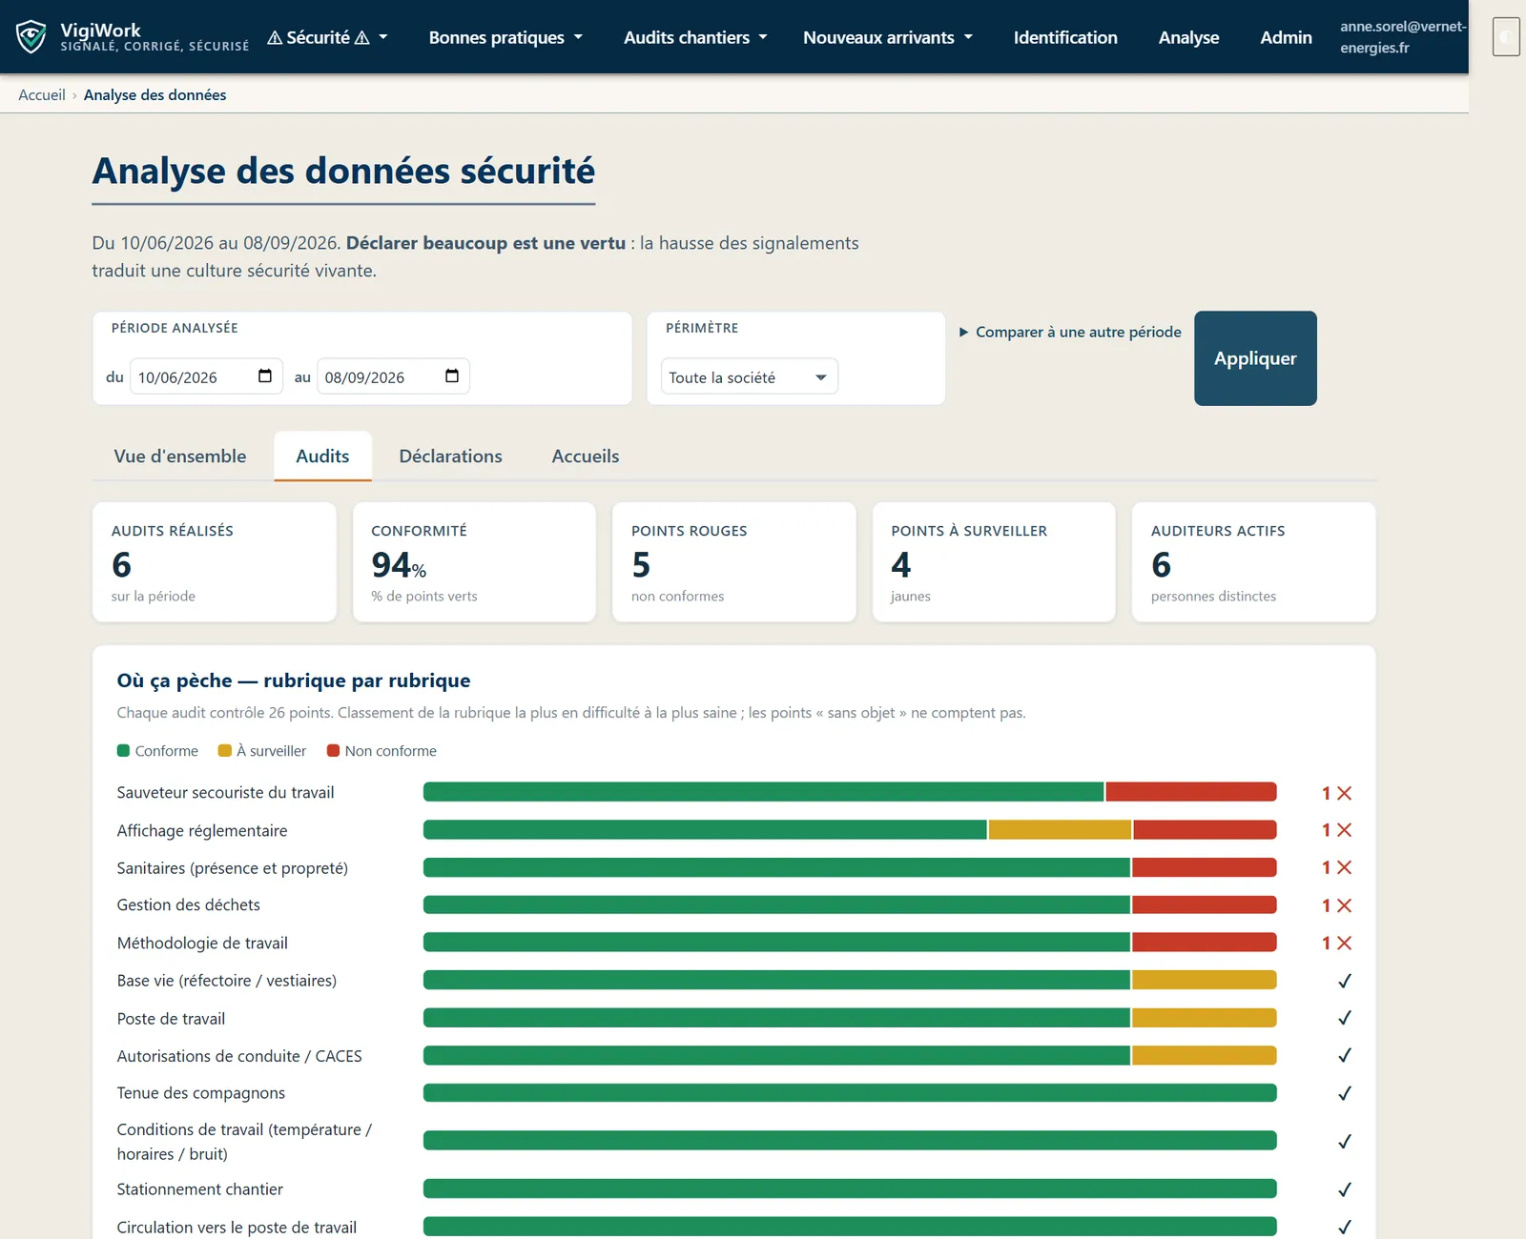Open the Nouveaux arrivants dropdown menu
The height and width of the screenshot is (1239, 1526).
pos(888,37)
